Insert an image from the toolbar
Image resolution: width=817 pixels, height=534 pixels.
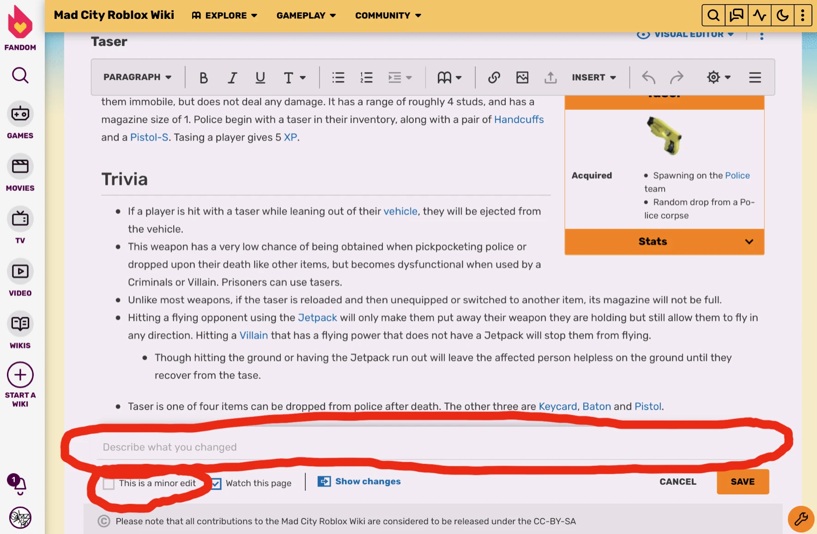pos(522,77)
